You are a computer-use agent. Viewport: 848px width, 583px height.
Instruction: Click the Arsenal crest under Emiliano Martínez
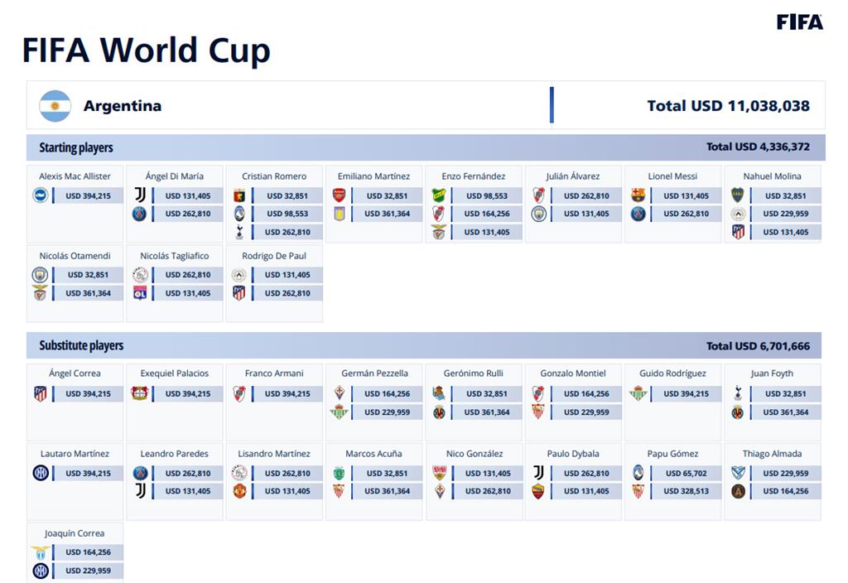pyautogui.click(x=339, y=195)
